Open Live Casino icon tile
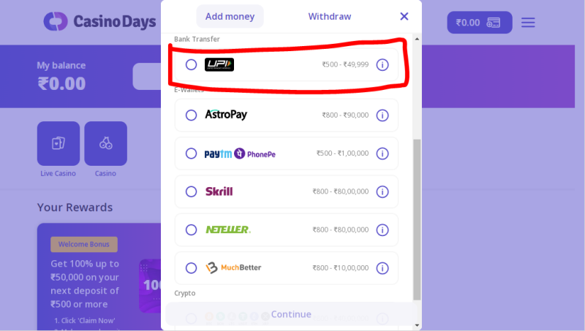Screen dimensions: 585x331 [58, 143]
